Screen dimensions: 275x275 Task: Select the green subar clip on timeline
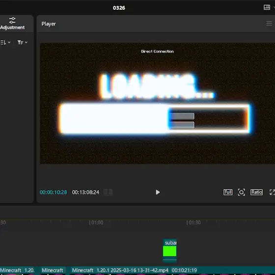(x=169, y=250)
